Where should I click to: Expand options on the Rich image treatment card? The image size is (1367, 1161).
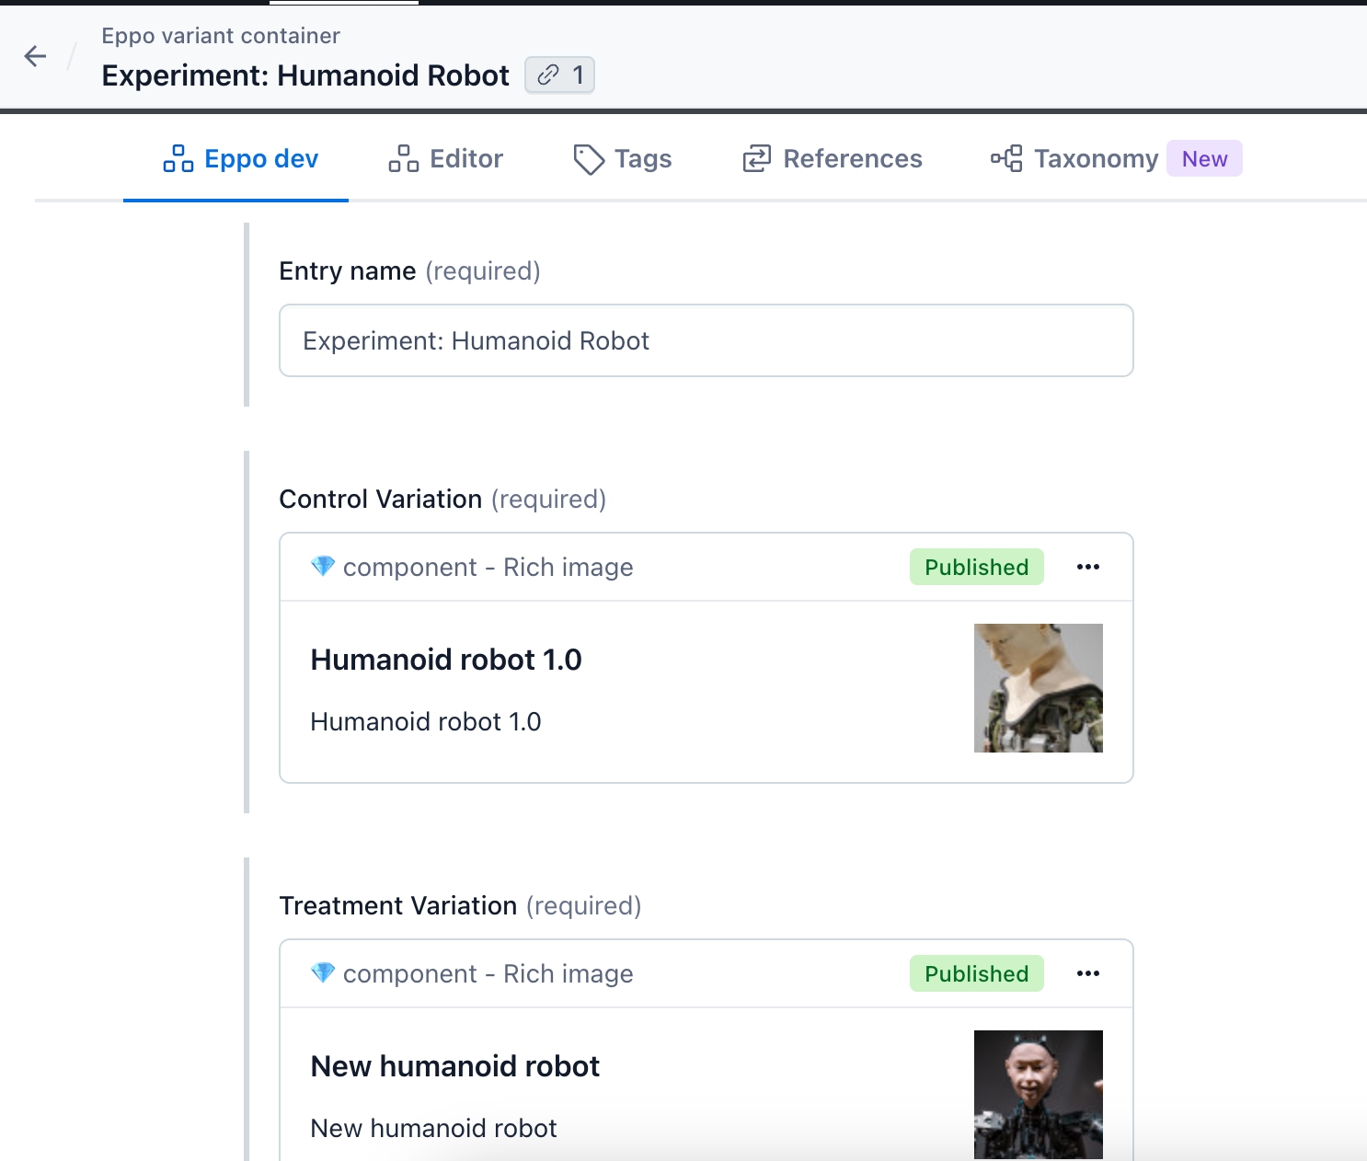tap(1088, 973)
